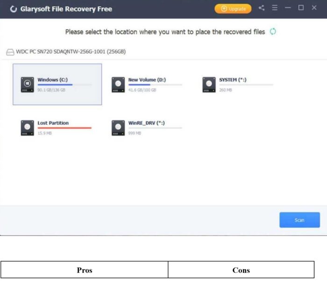
Task: Click the Glarysoft logo icon
Action: click(14, 9)
